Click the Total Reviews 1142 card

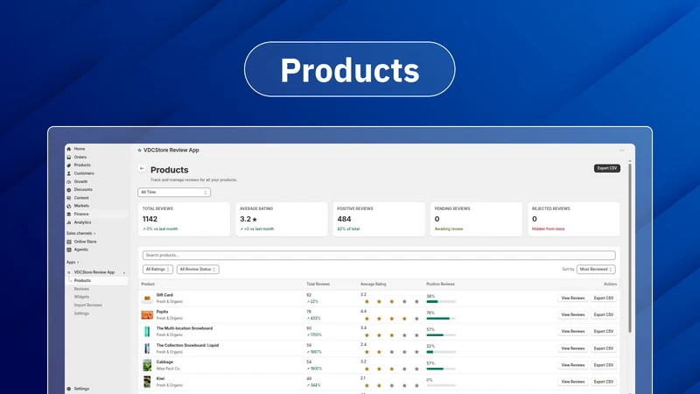click(184, 219)
